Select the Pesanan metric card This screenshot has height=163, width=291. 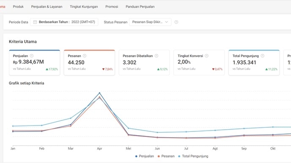(x=89, y=62)
